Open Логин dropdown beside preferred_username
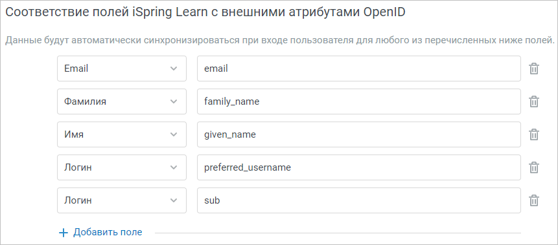558x245 pixels. (122, 167)
